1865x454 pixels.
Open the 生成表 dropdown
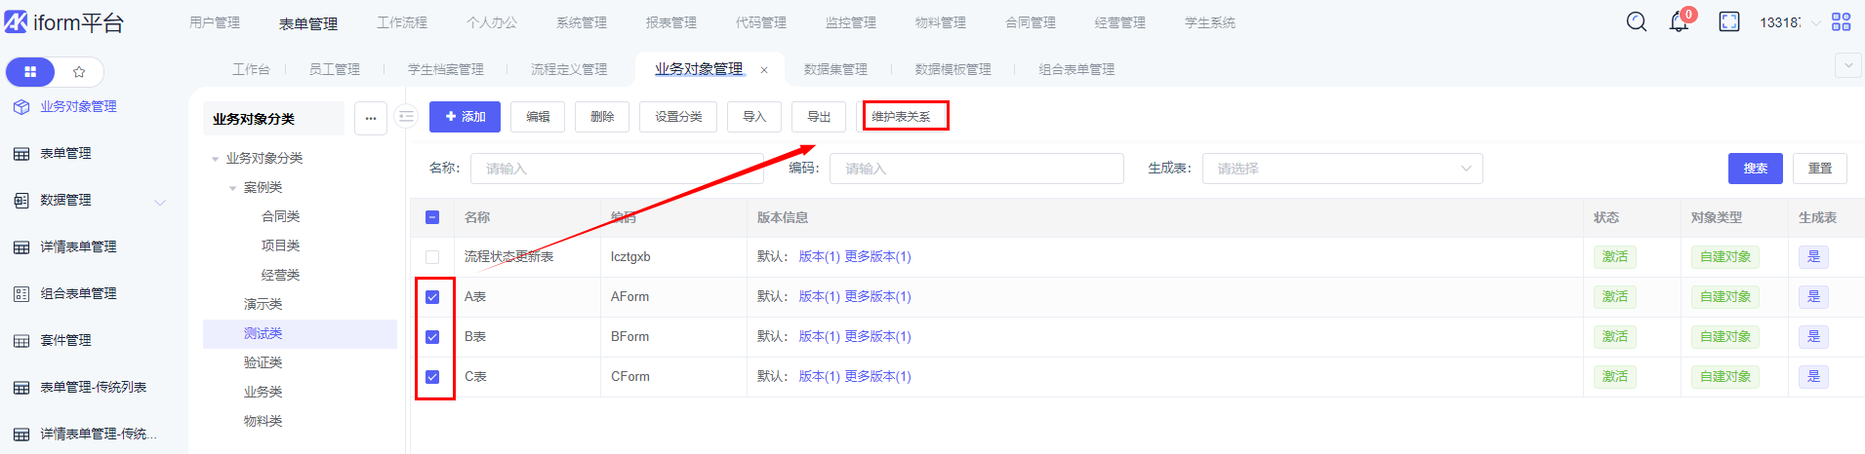point(1342,169)
